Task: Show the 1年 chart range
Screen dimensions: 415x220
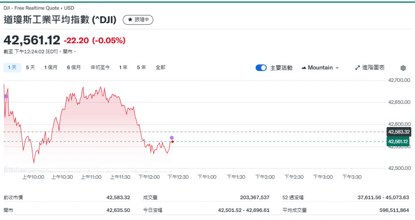Action: [123, 67]
